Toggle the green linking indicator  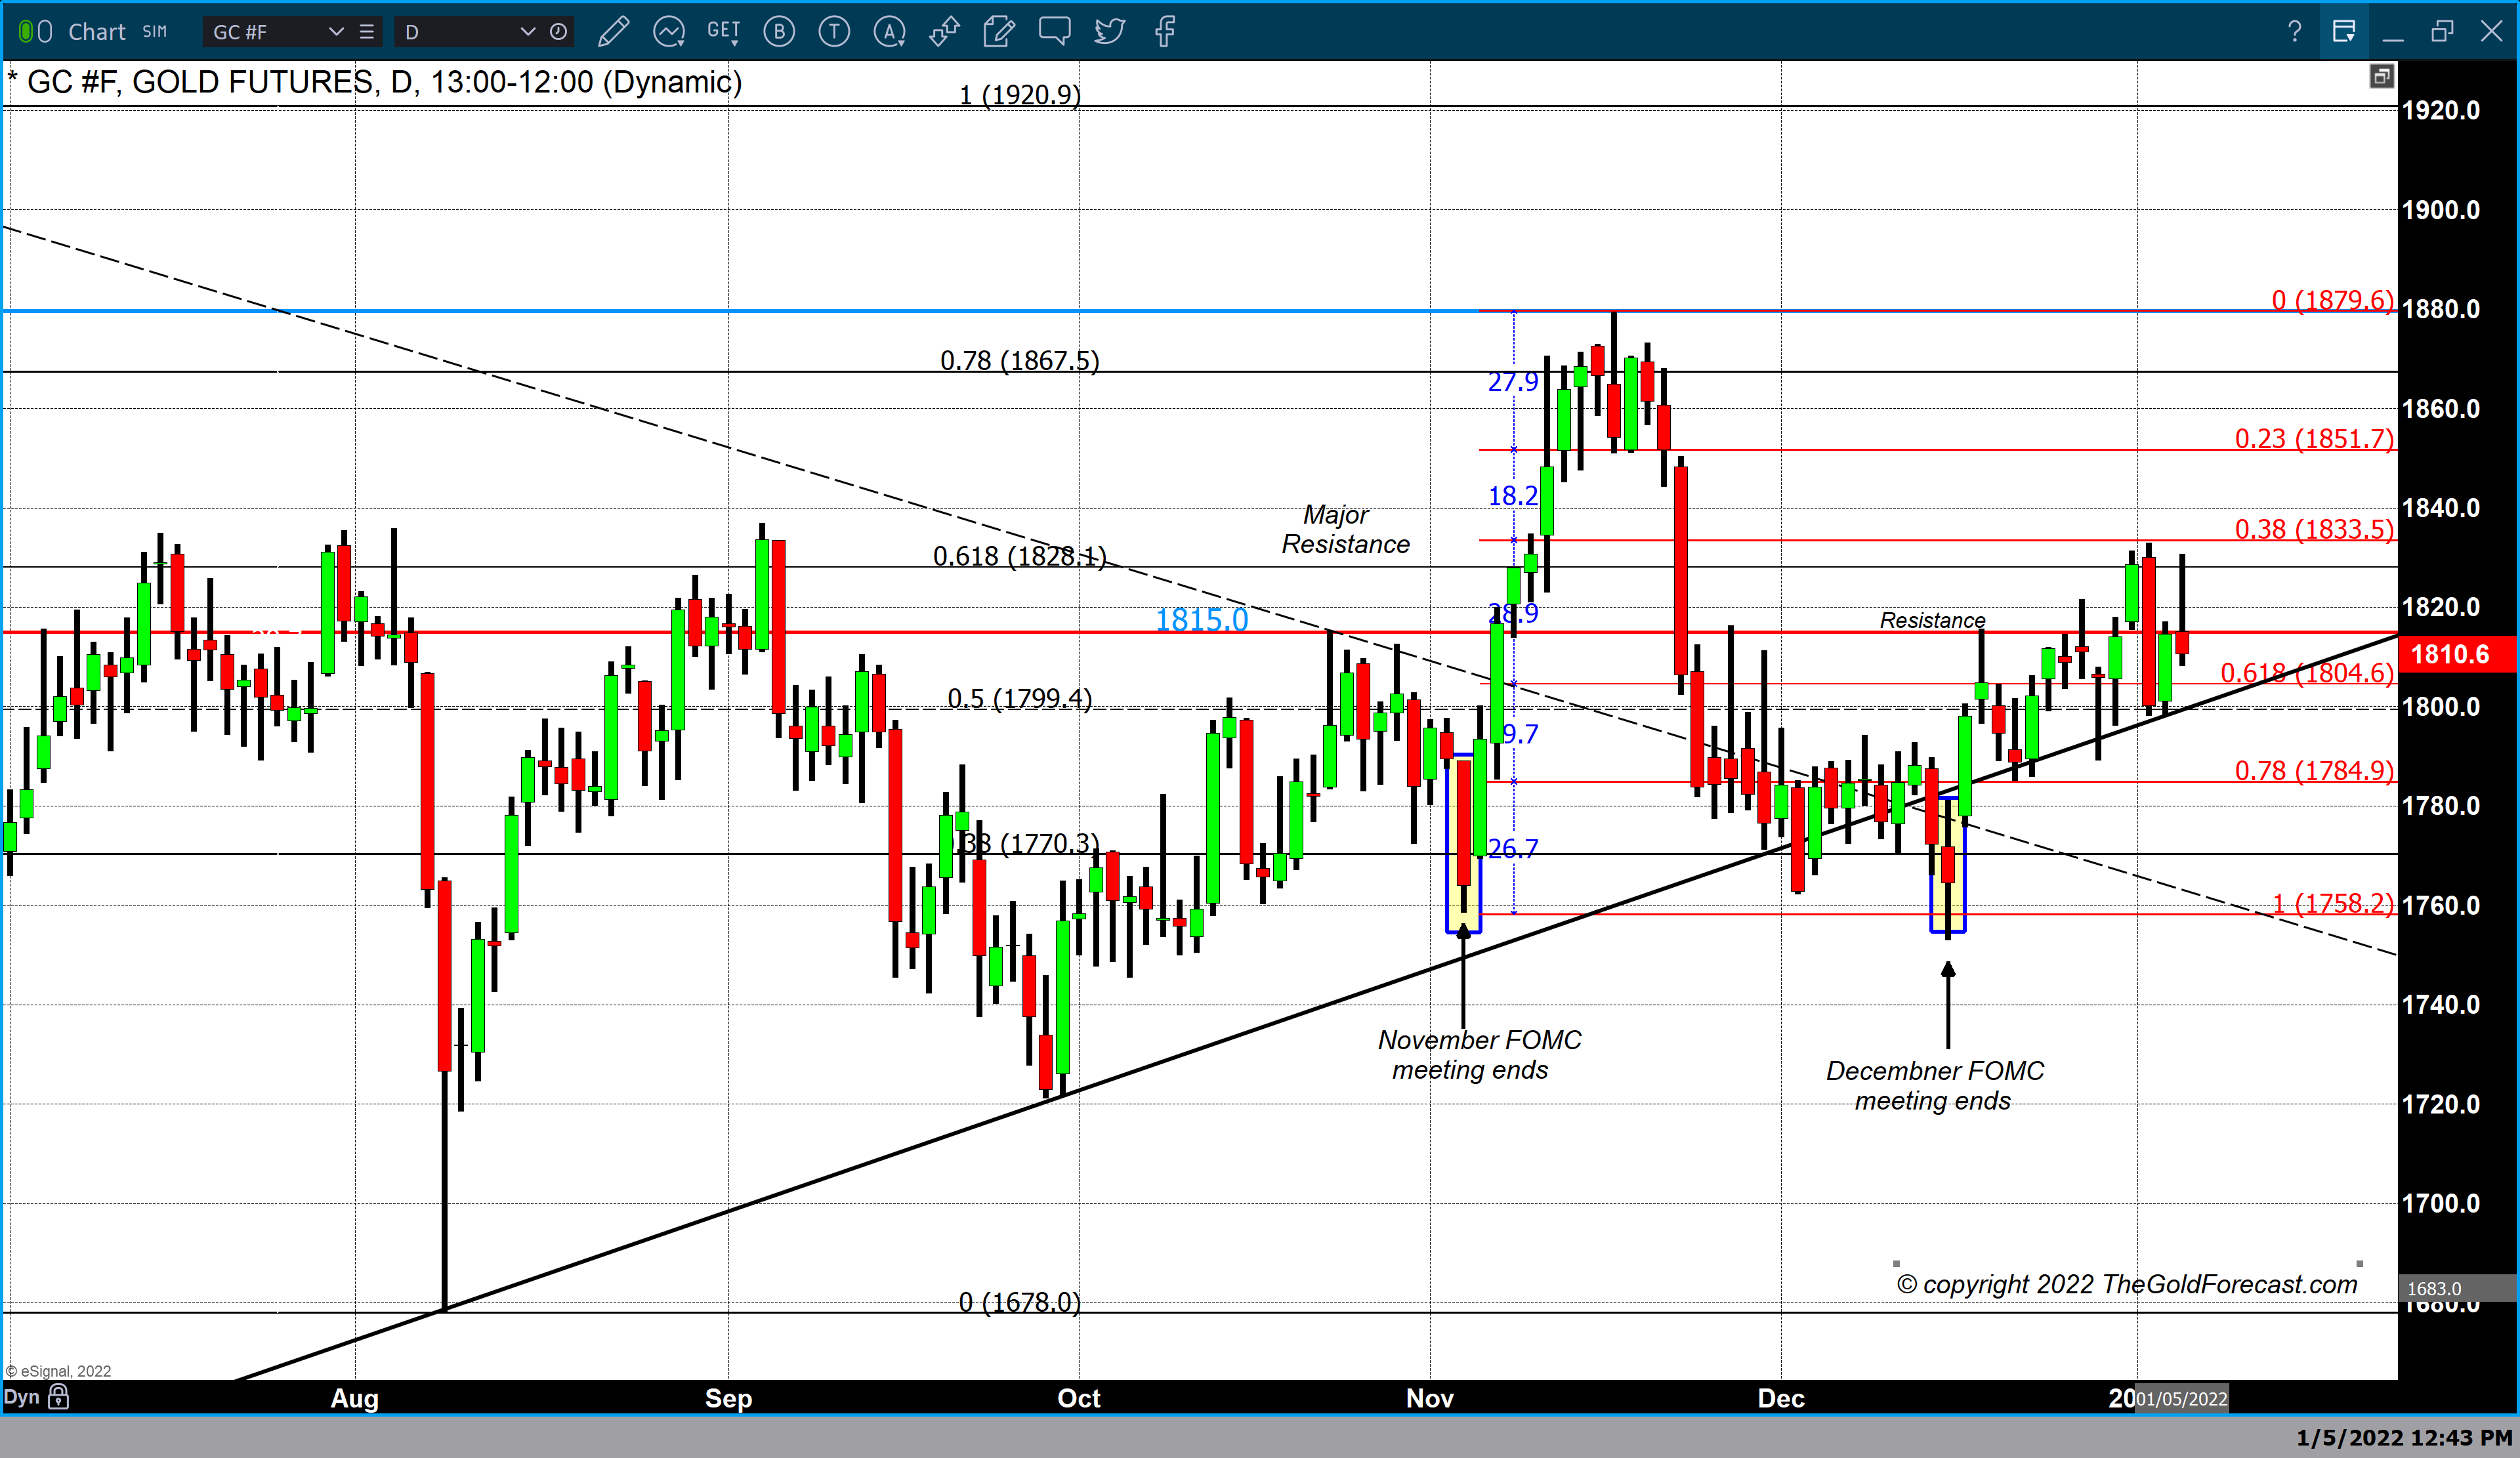(x=26, y=32)
